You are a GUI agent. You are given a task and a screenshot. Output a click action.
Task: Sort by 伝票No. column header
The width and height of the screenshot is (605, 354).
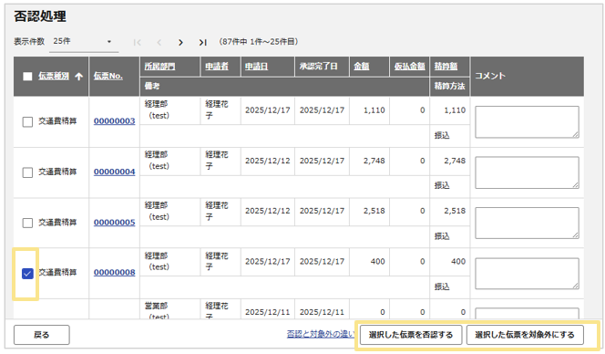point(108,76)
